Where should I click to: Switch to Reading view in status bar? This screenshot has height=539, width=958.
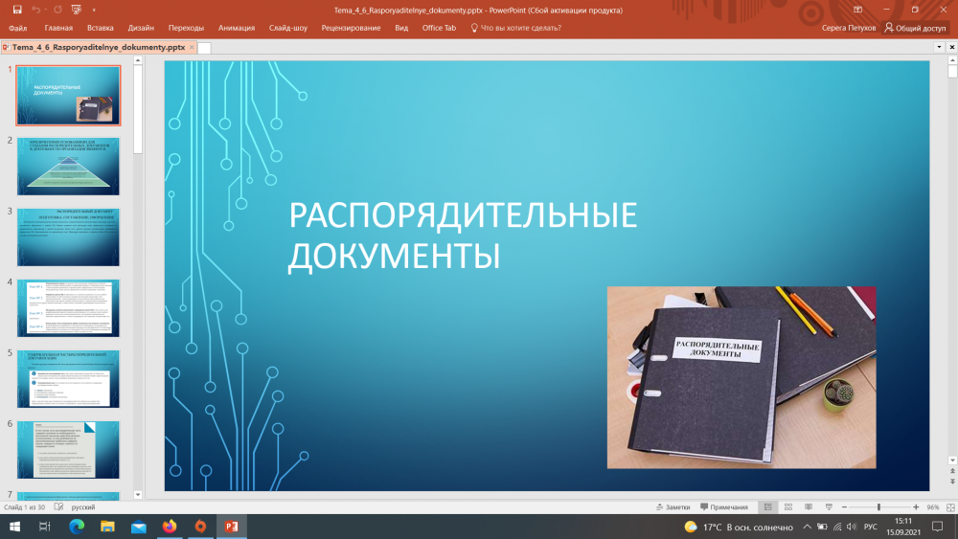click(x=807, y=506)
